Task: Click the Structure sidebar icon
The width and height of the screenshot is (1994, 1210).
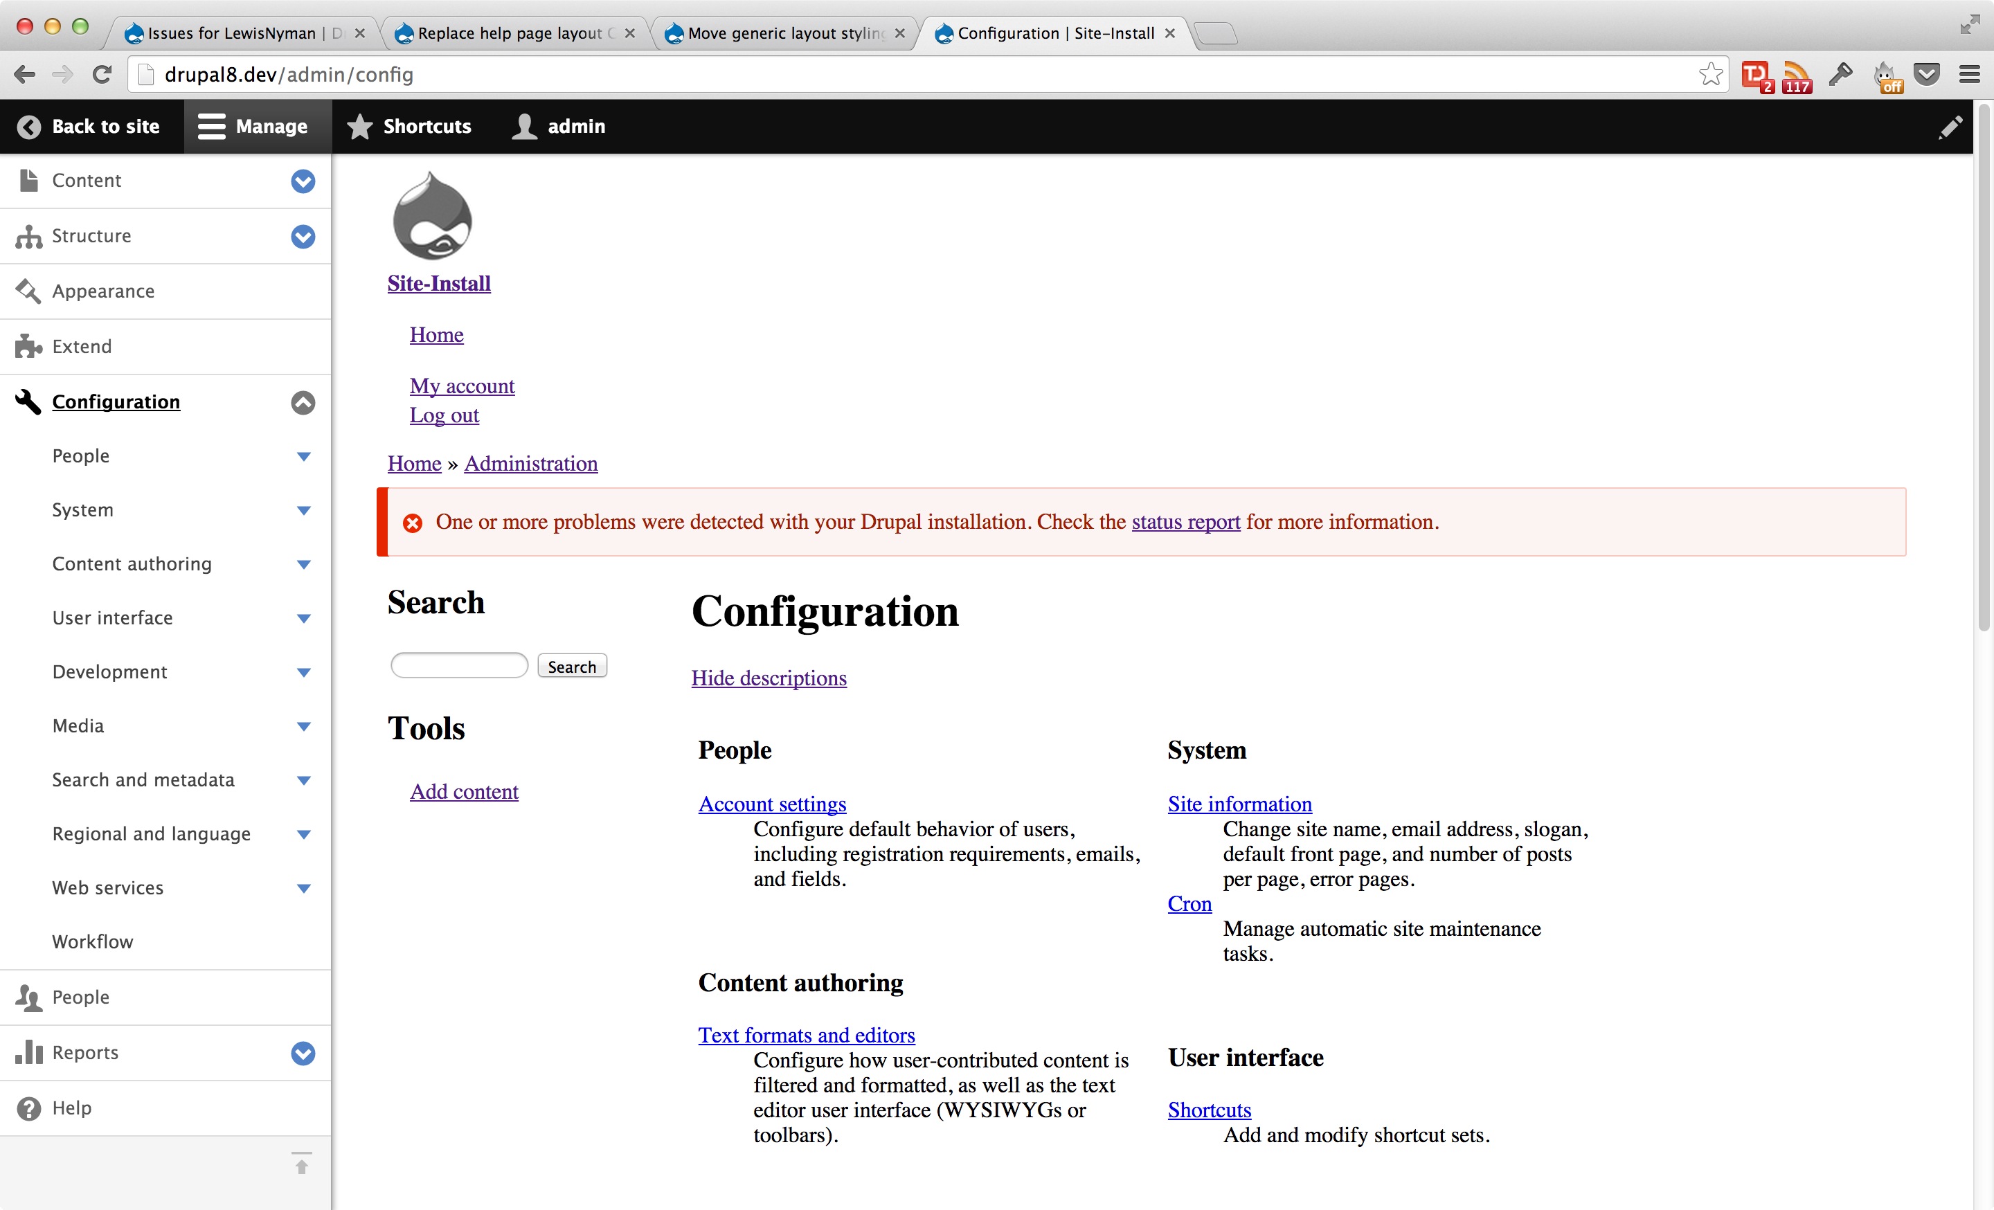Action: pyautogui.click(x=29, y=236)
